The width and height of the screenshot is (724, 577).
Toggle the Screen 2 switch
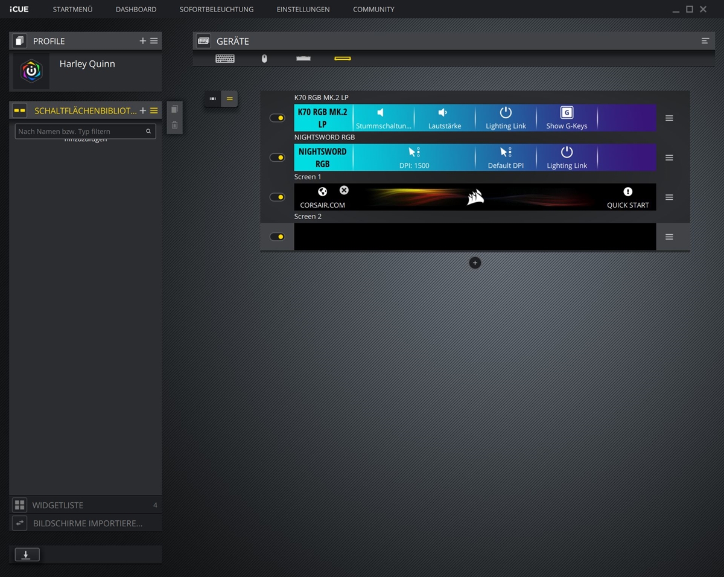278,237
